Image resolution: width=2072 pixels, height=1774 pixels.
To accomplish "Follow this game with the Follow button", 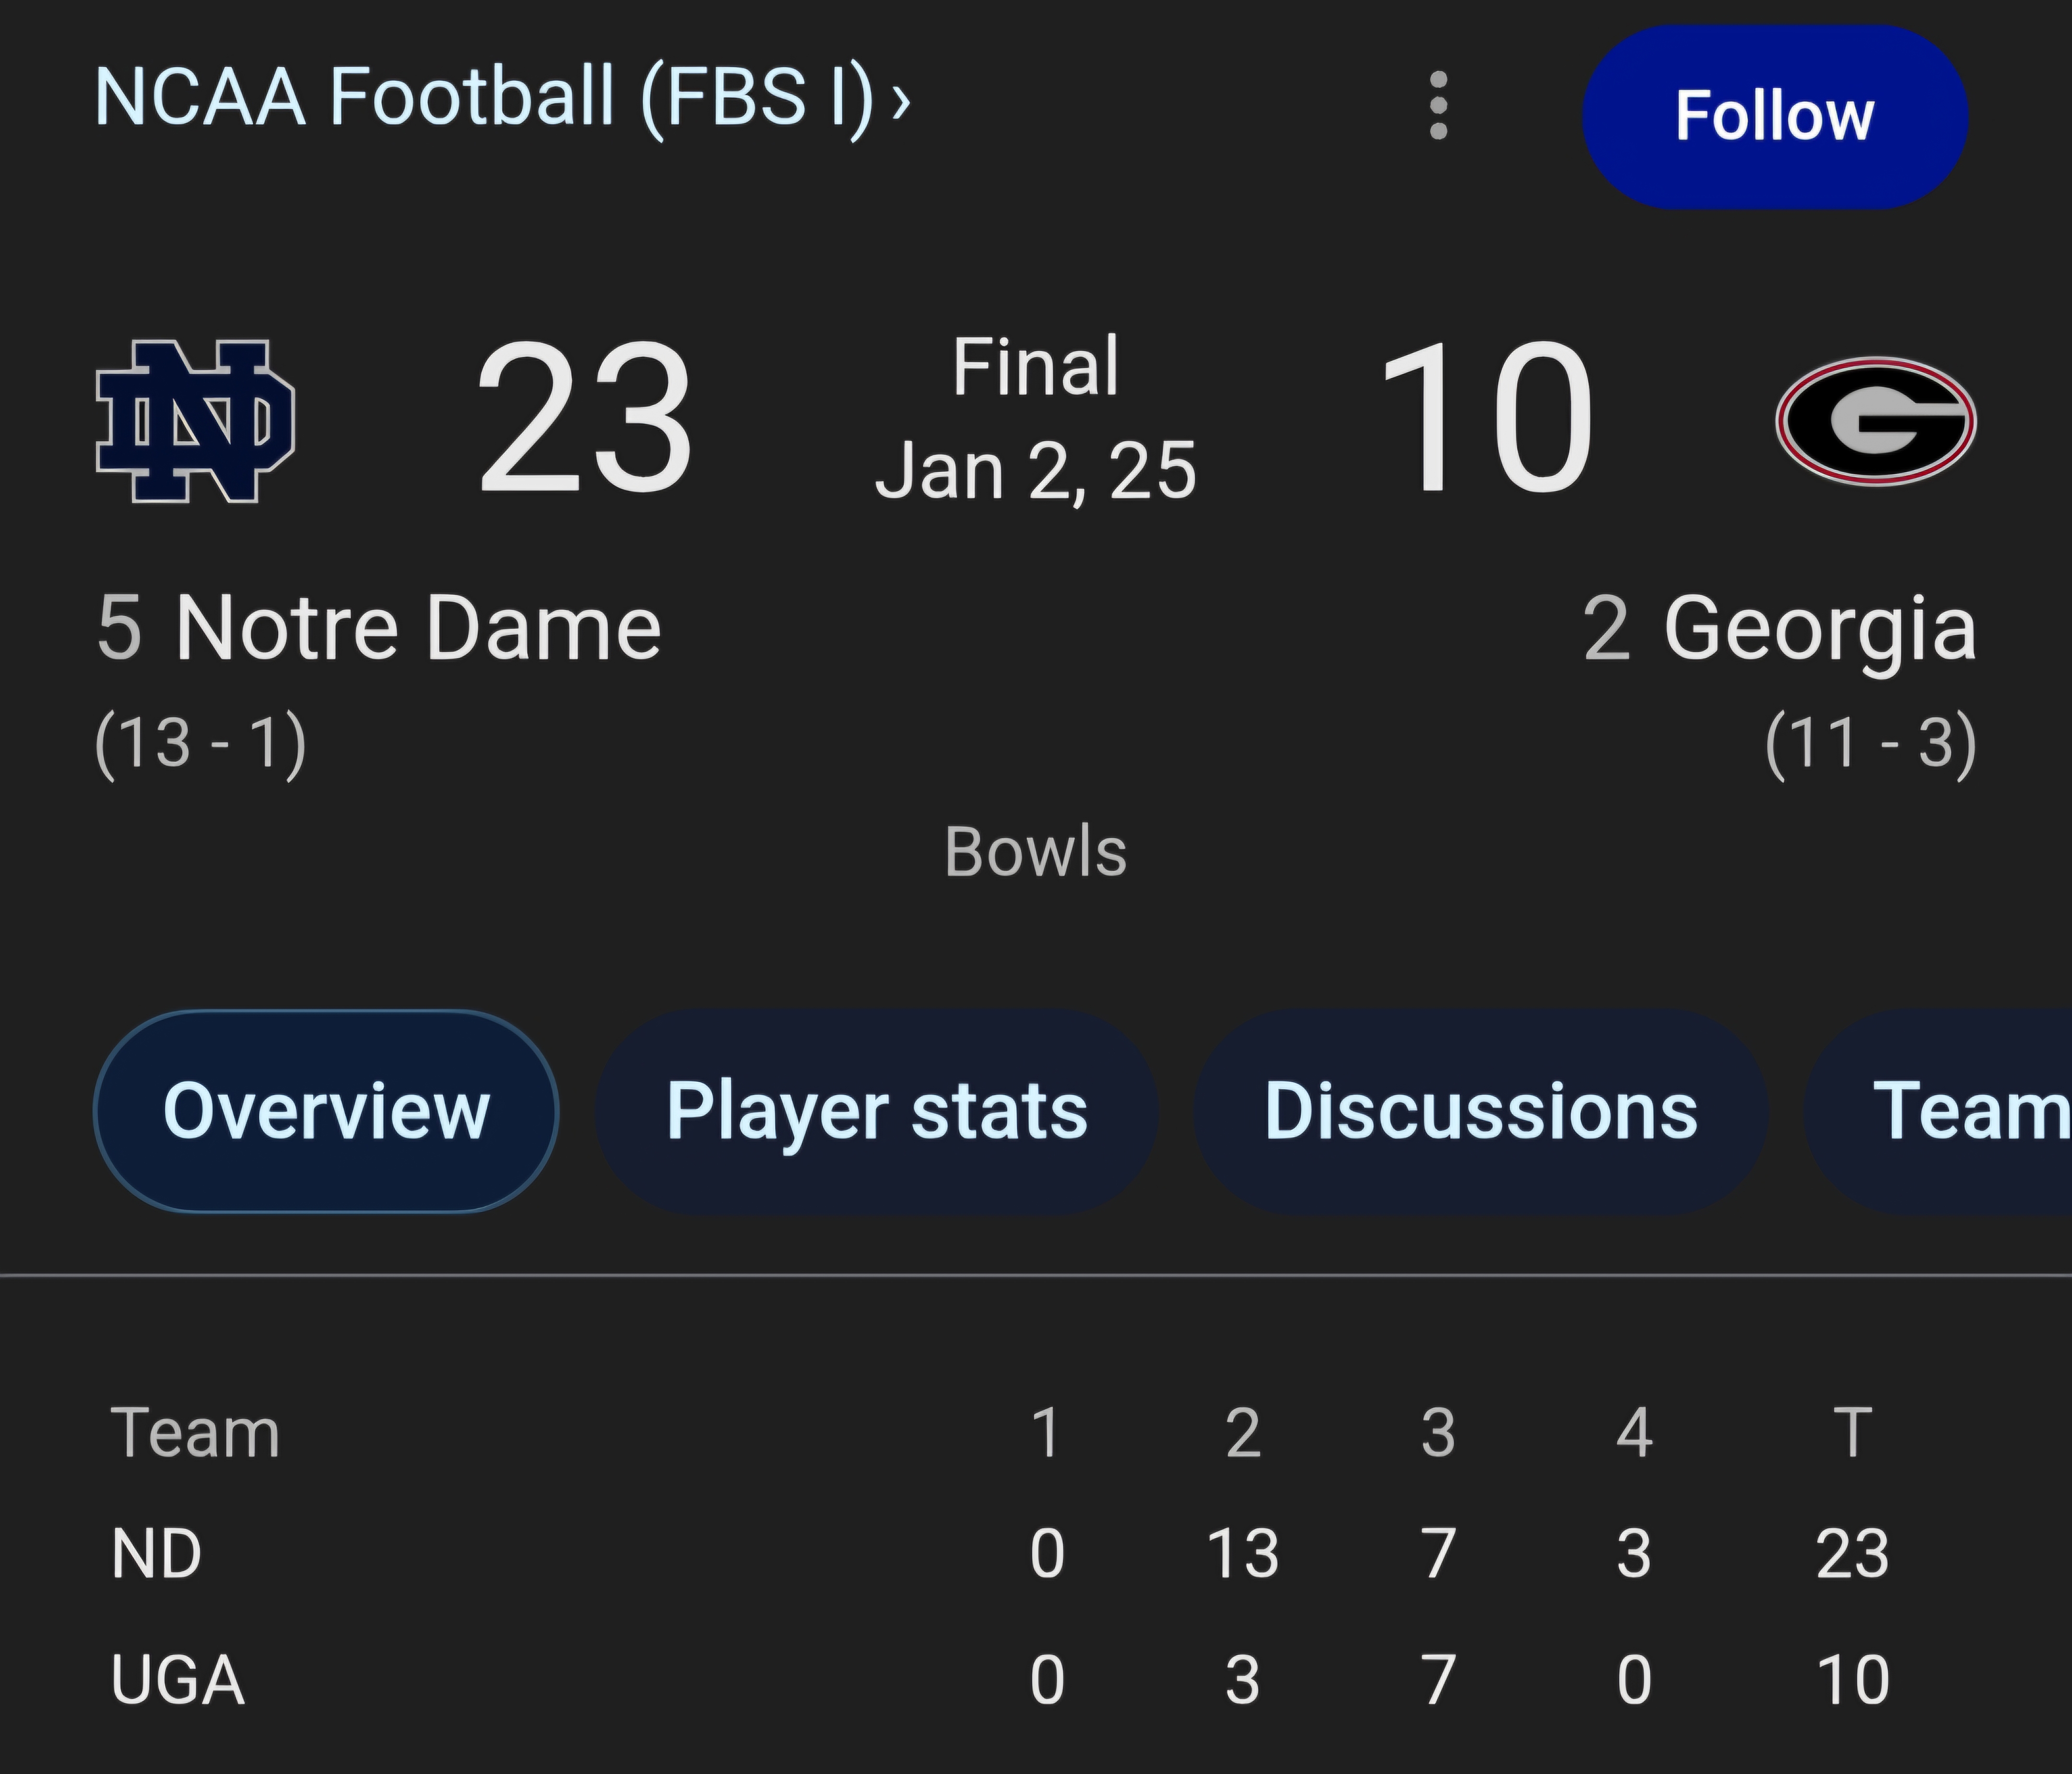I will [x=1775, y=116].
